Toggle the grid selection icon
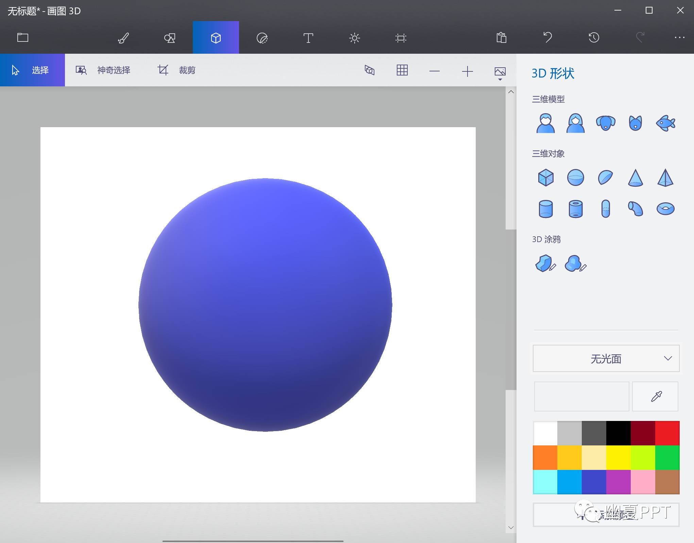Screen dimensions: 694x543 coord(402,70)
